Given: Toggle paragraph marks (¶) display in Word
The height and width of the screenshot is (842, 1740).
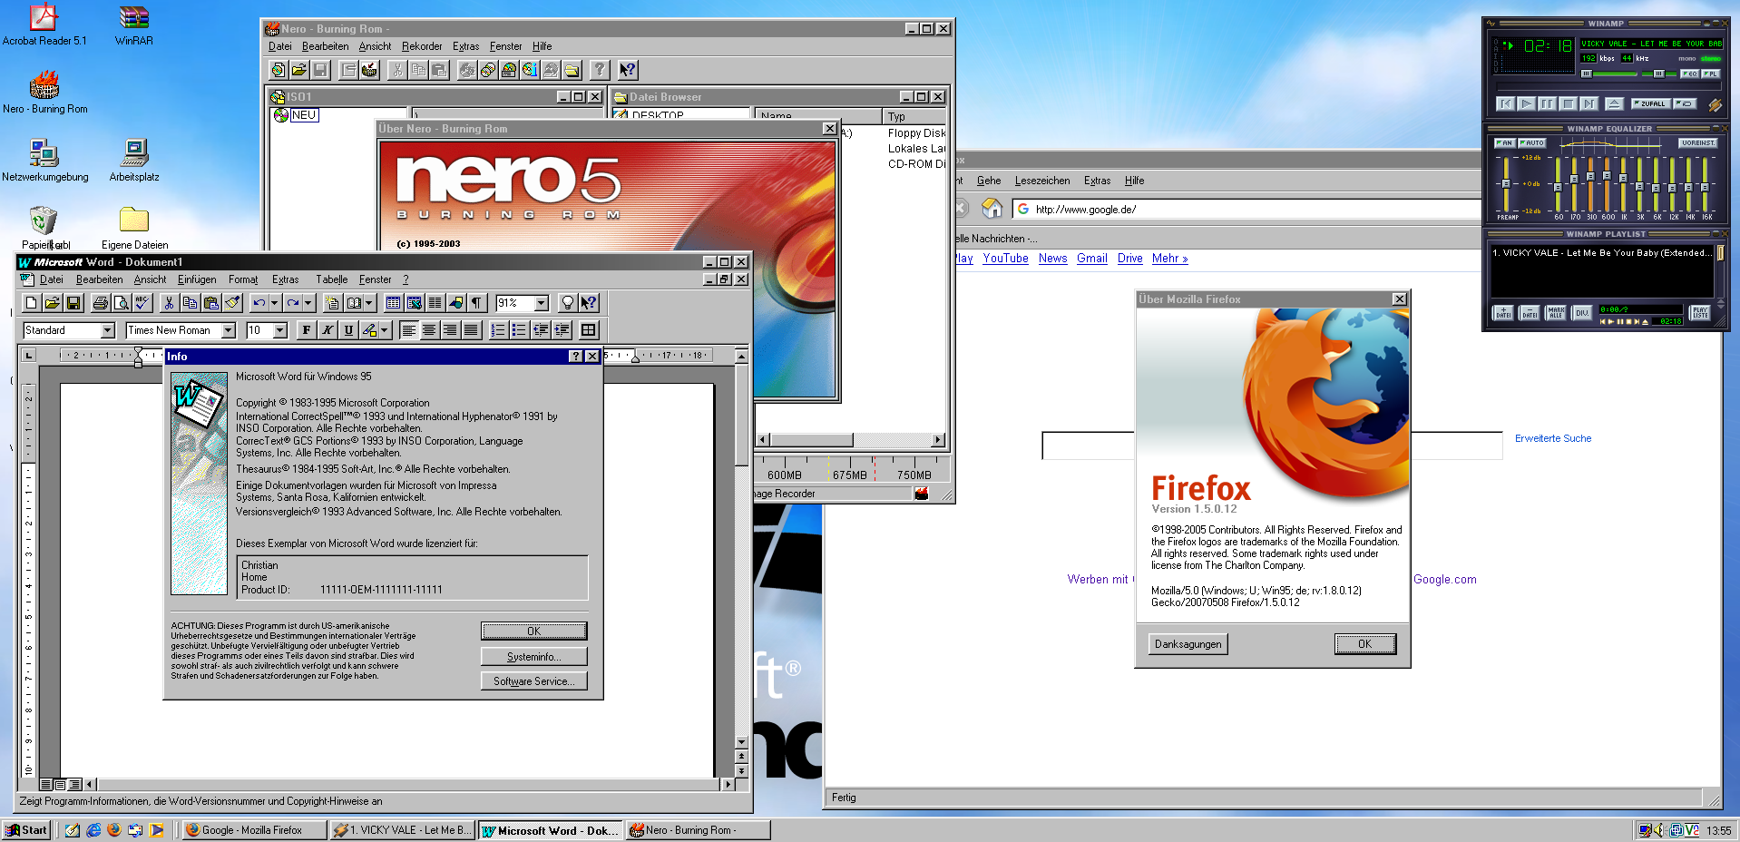Looking at the screenshot, I should 476,303.
